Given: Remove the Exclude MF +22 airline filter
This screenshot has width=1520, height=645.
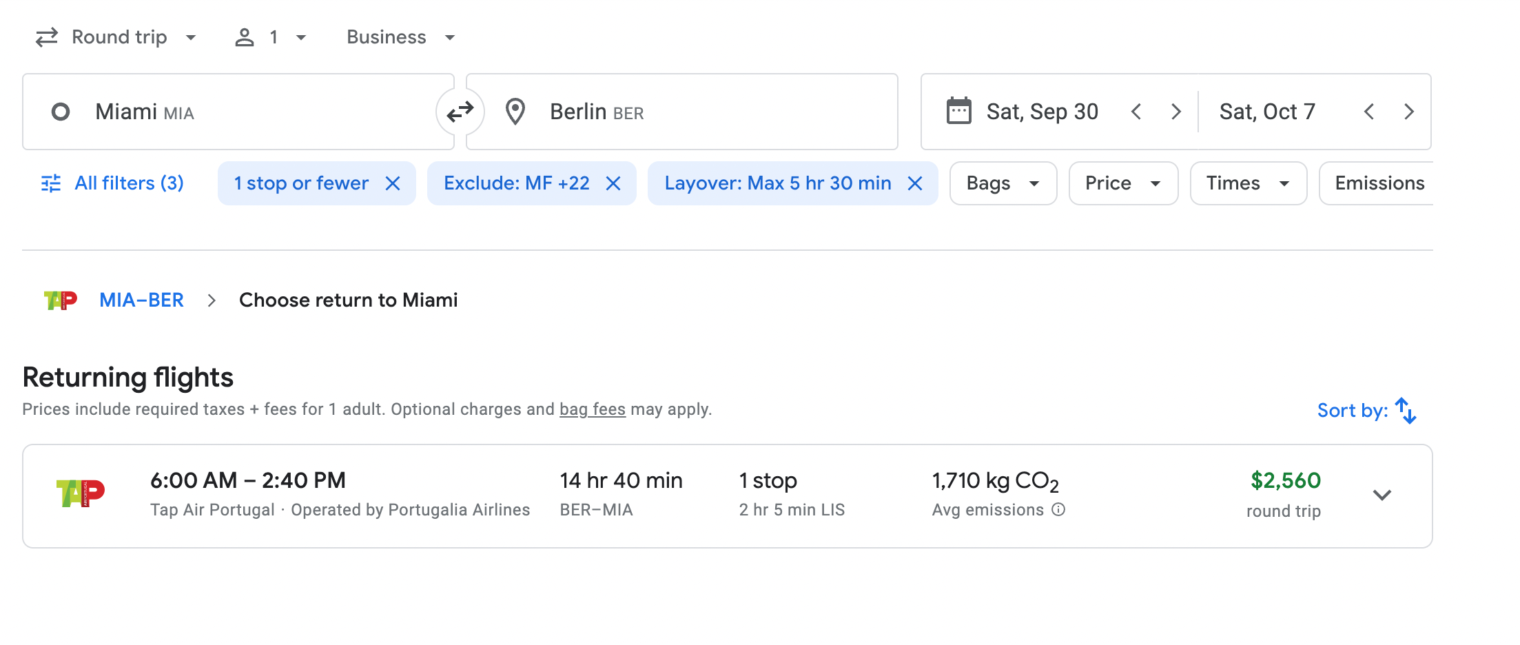Looking at the screenshot, I should [613, 183].
